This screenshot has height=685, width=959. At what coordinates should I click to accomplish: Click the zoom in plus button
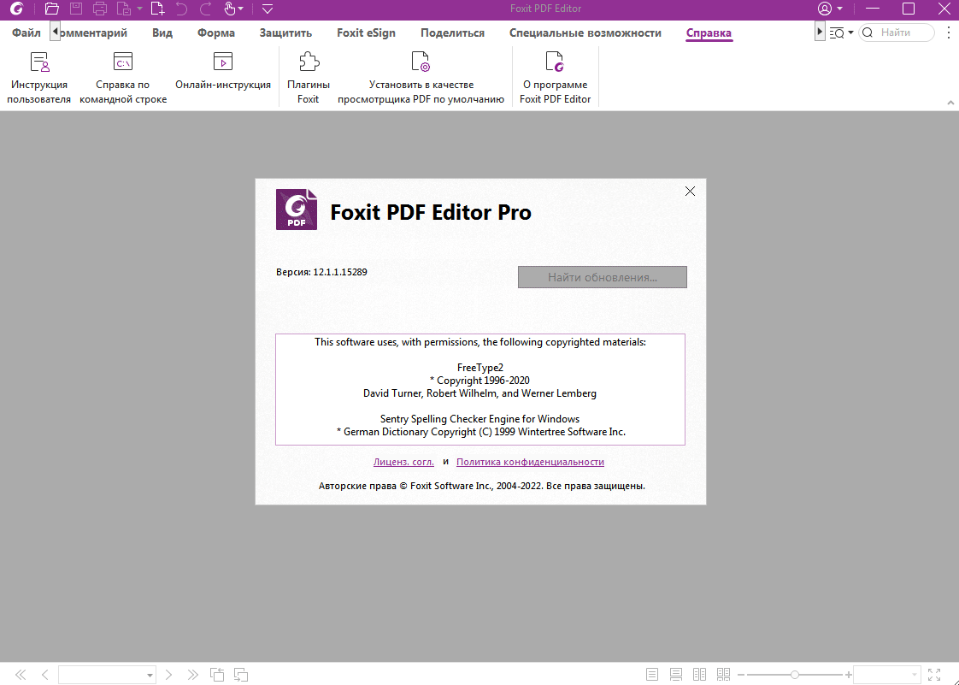tap(848, 675)
